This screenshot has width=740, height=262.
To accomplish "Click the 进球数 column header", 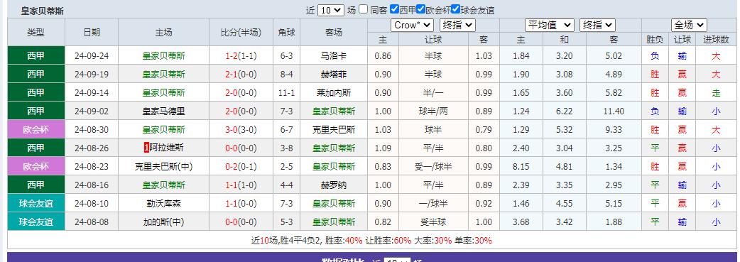I will tap(716, 40).
